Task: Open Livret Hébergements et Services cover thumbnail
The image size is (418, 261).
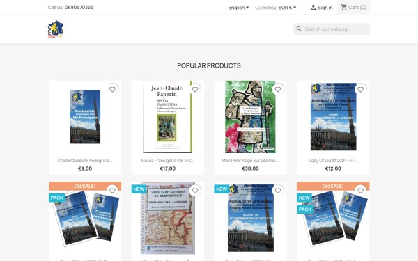Action: click(333, 117)
